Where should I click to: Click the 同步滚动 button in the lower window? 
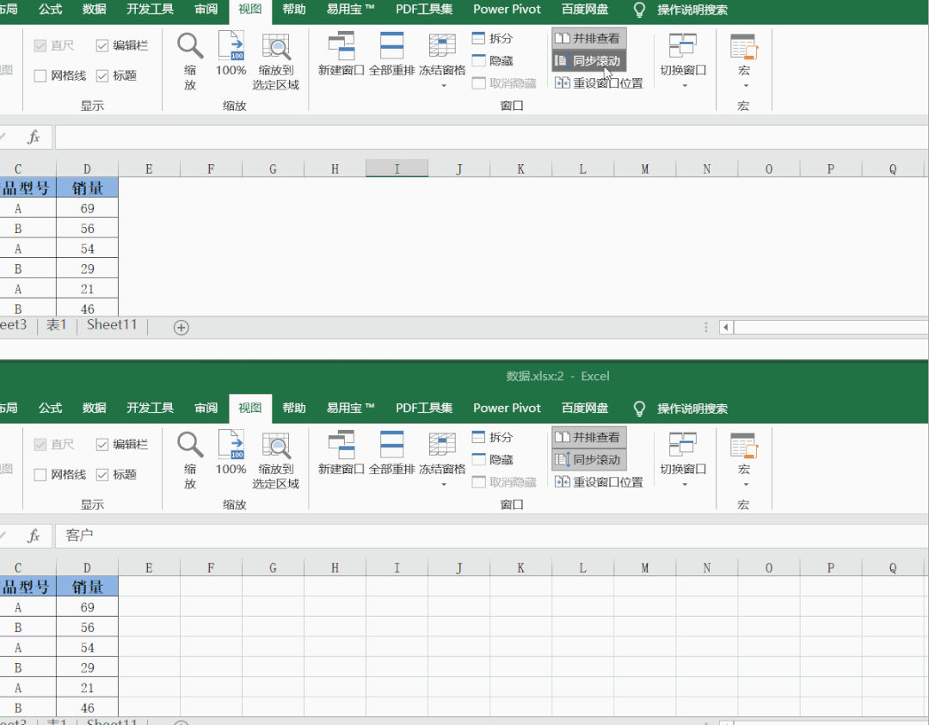point(589,459)
